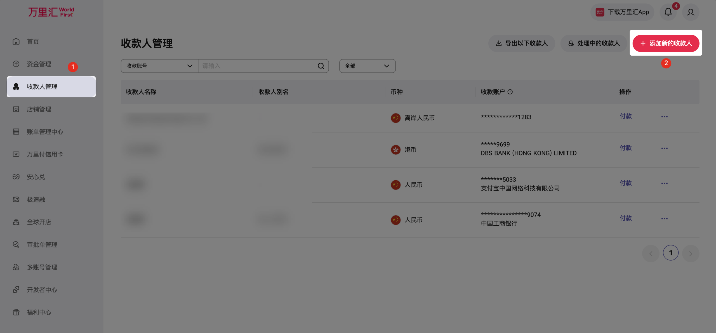
Task: Click the 安心兑 exchange icon
Action: click(16, 177)
